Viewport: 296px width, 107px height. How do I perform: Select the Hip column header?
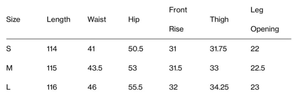134,20
